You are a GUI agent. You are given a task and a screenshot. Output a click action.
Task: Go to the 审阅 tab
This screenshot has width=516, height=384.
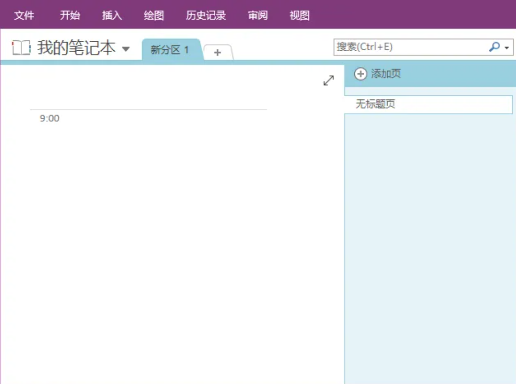tap(258, 15)
